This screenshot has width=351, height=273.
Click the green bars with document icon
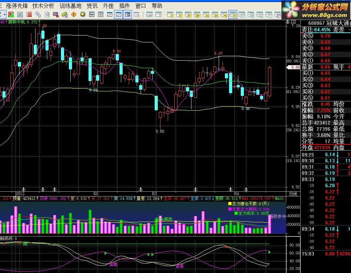pos(65,15)
